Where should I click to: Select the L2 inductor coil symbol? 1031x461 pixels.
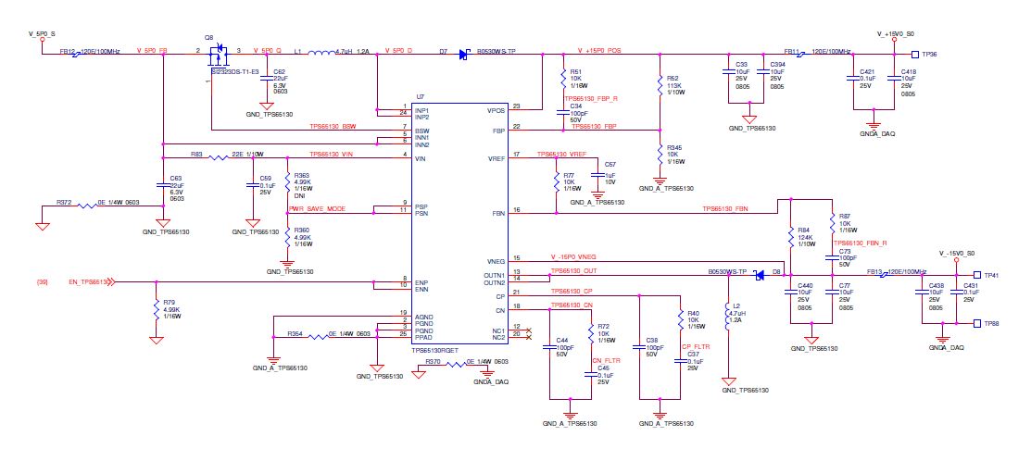point(728,317)
